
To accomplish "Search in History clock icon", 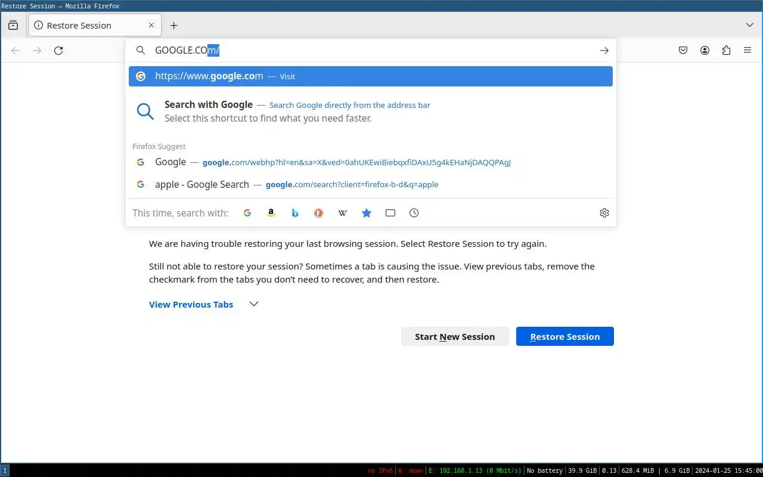I will (414, 213).
